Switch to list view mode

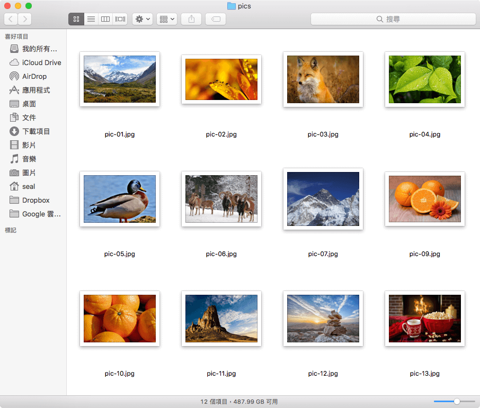coord(91,19)
